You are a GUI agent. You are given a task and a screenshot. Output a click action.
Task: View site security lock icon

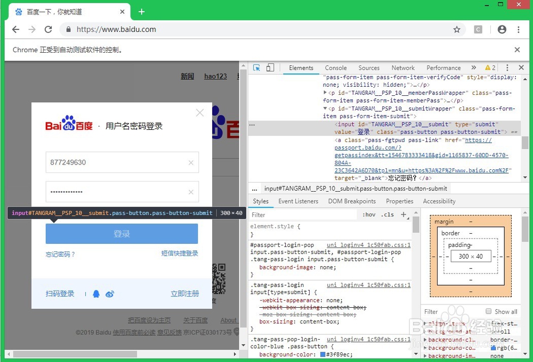[x=68, y=29]
